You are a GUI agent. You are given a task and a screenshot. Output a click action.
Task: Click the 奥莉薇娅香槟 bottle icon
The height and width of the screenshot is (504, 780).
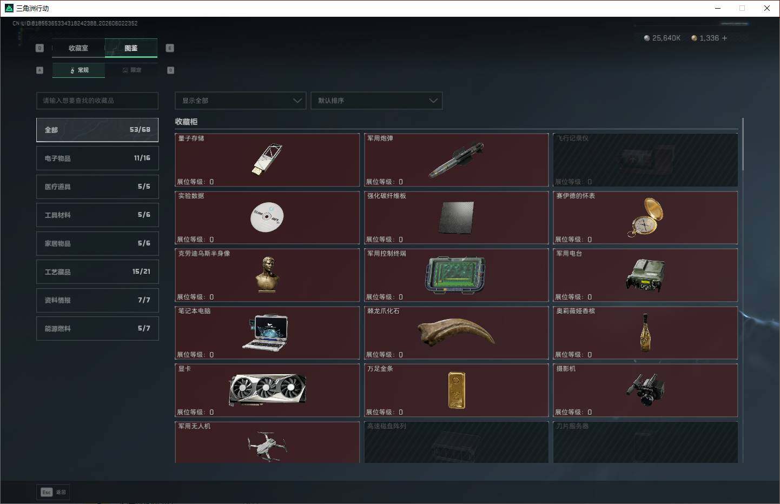645,332
